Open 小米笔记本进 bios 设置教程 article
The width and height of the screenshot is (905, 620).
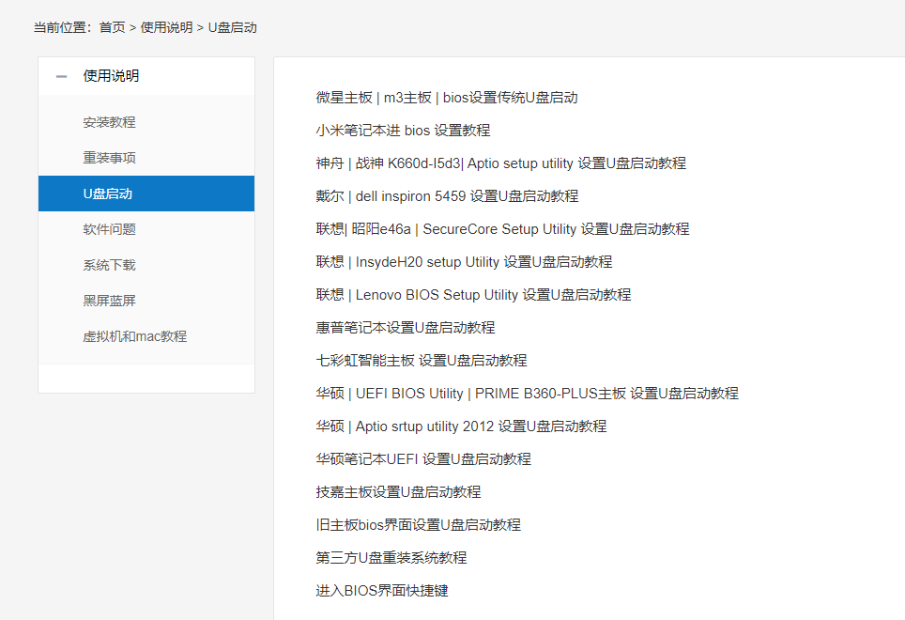point(403,131)
